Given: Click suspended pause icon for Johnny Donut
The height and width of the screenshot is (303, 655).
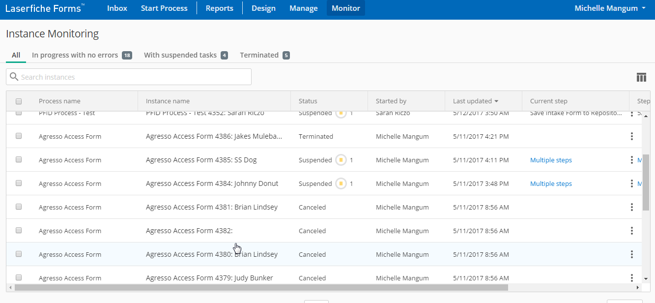Looking at the screenshot, I should point(341,183).
